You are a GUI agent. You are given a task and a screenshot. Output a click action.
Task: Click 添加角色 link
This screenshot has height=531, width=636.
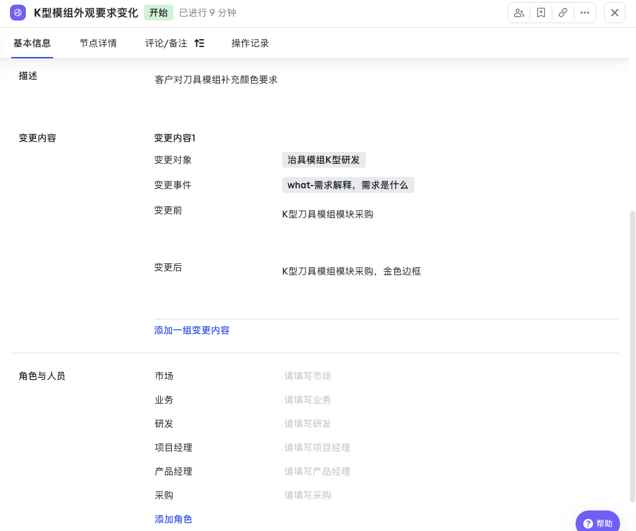tap(173, 519)
